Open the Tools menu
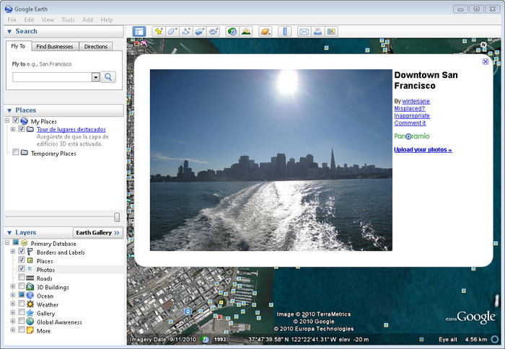Viewport: 505px width, 349px height. point(68,19)
